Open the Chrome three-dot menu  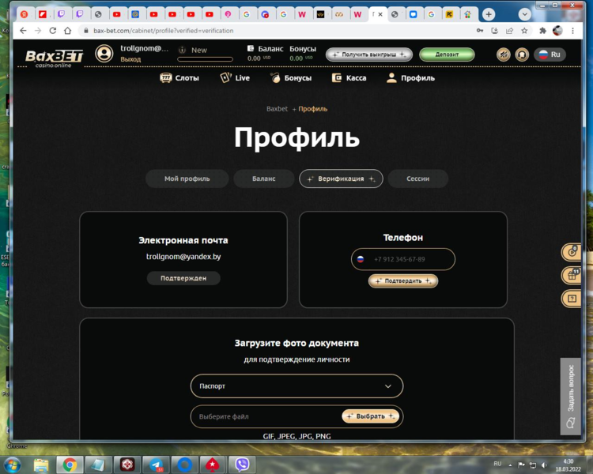[572, 31]
